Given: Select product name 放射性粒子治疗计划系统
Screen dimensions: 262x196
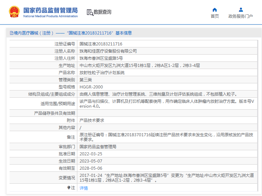Looking at the screenshot, I should click(x=102, y=73).
